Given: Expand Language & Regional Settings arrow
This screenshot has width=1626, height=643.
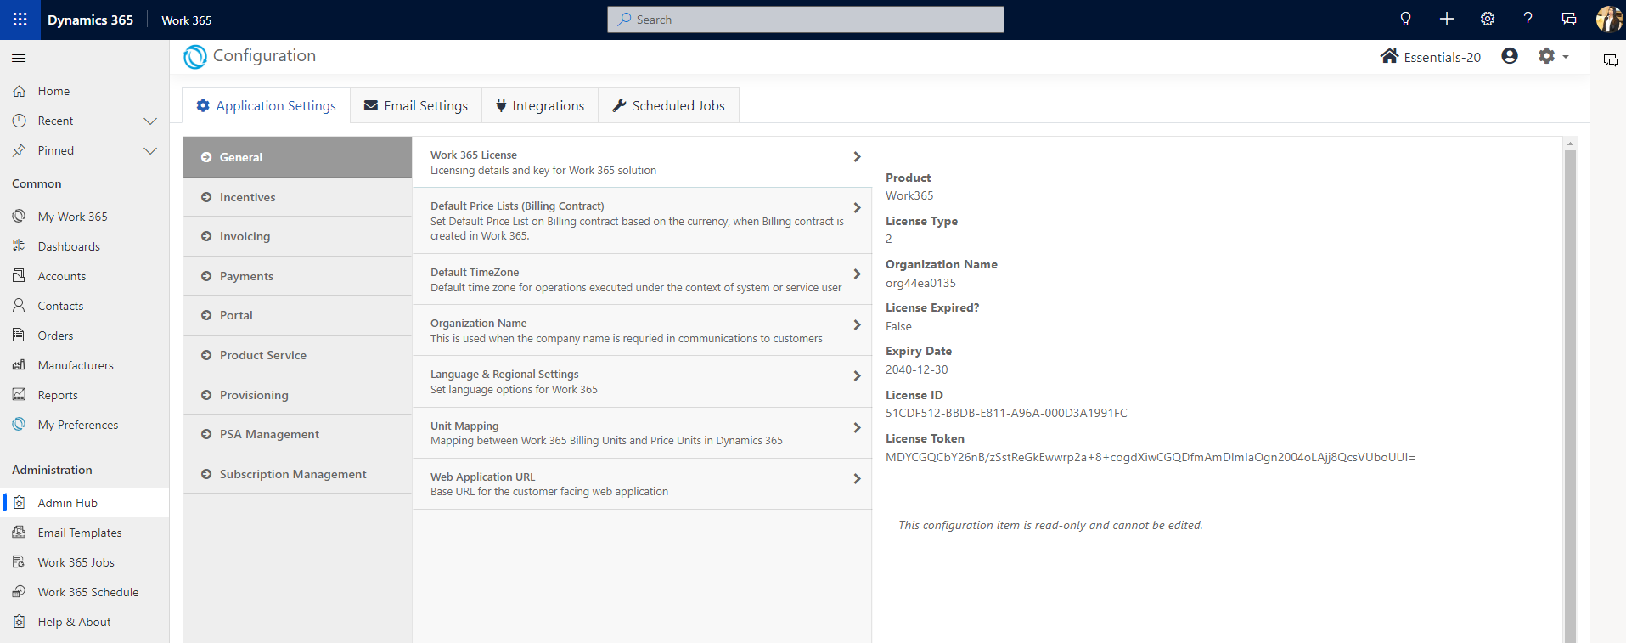Looking at the screenshot, I should point(857,375).
